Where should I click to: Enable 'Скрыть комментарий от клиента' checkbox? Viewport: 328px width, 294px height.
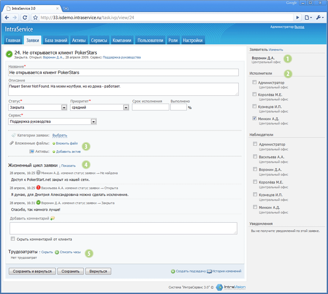13,239
